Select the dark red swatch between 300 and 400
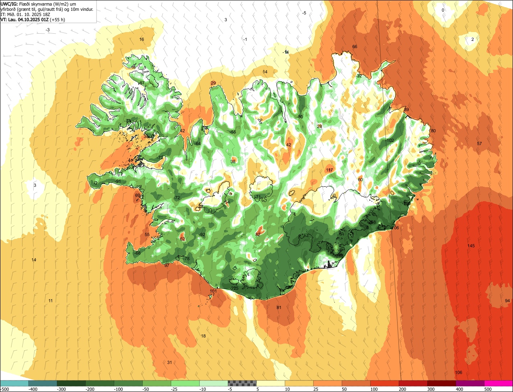513x392 pixels. tap(442, 383)
